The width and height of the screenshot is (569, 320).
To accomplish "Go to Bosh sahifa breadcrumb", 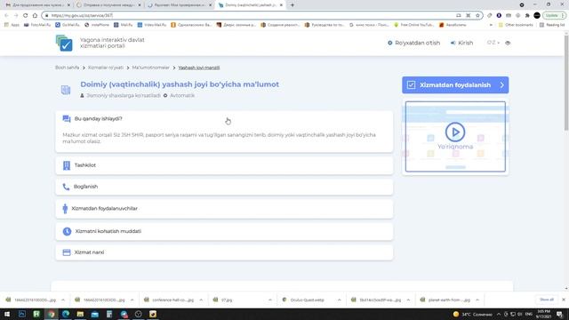I will click(68, 68).
